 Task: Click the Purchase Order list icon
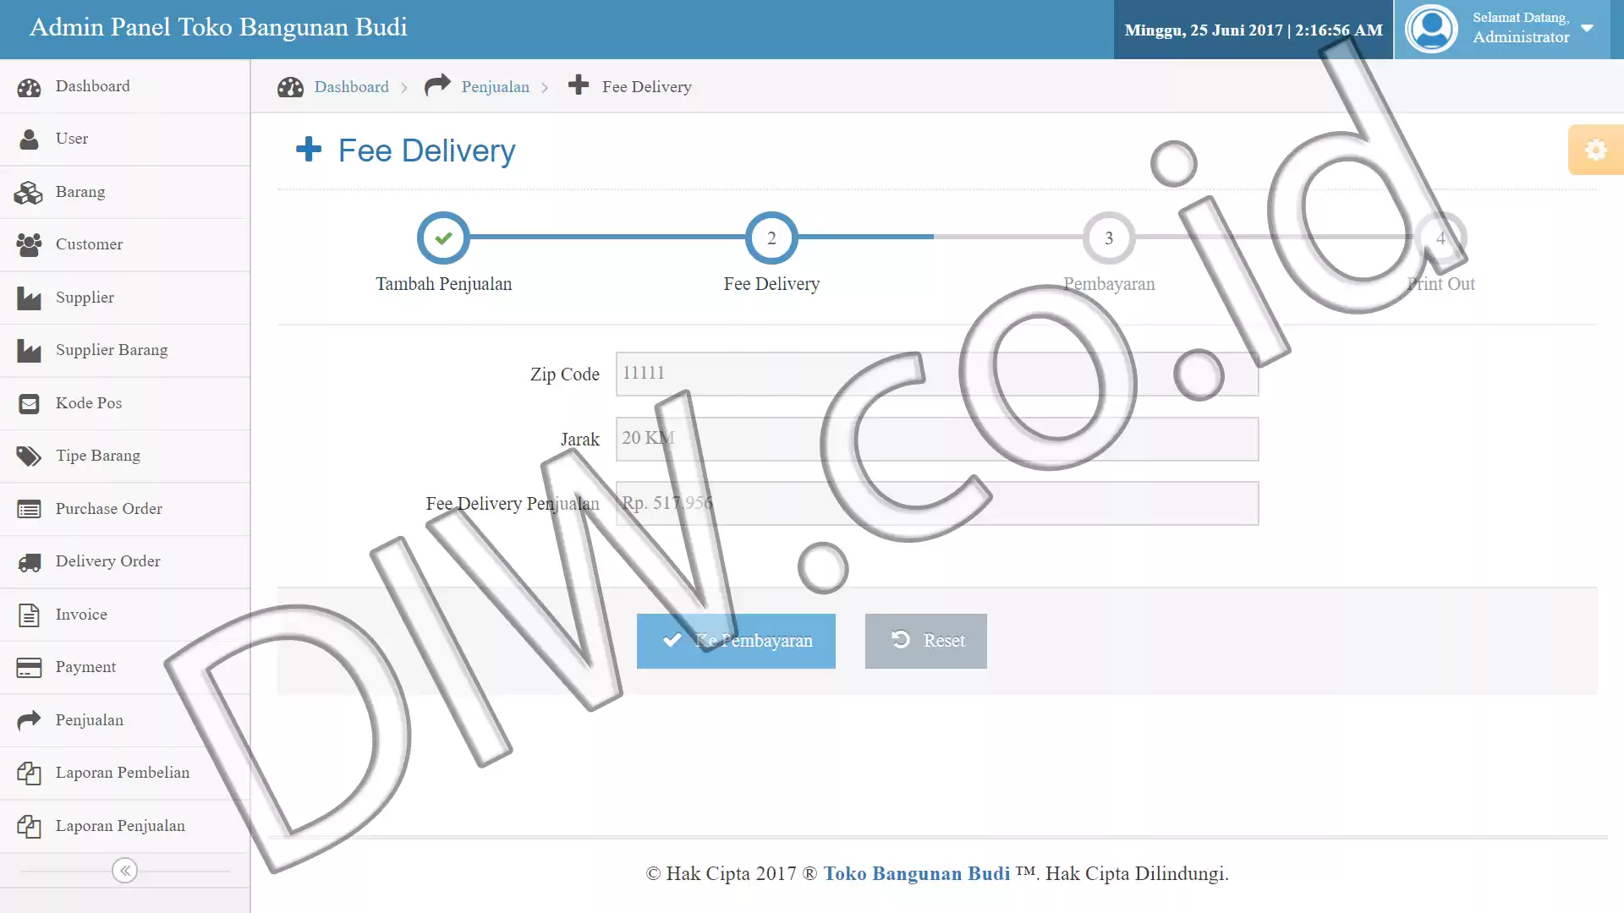(29, 510)
